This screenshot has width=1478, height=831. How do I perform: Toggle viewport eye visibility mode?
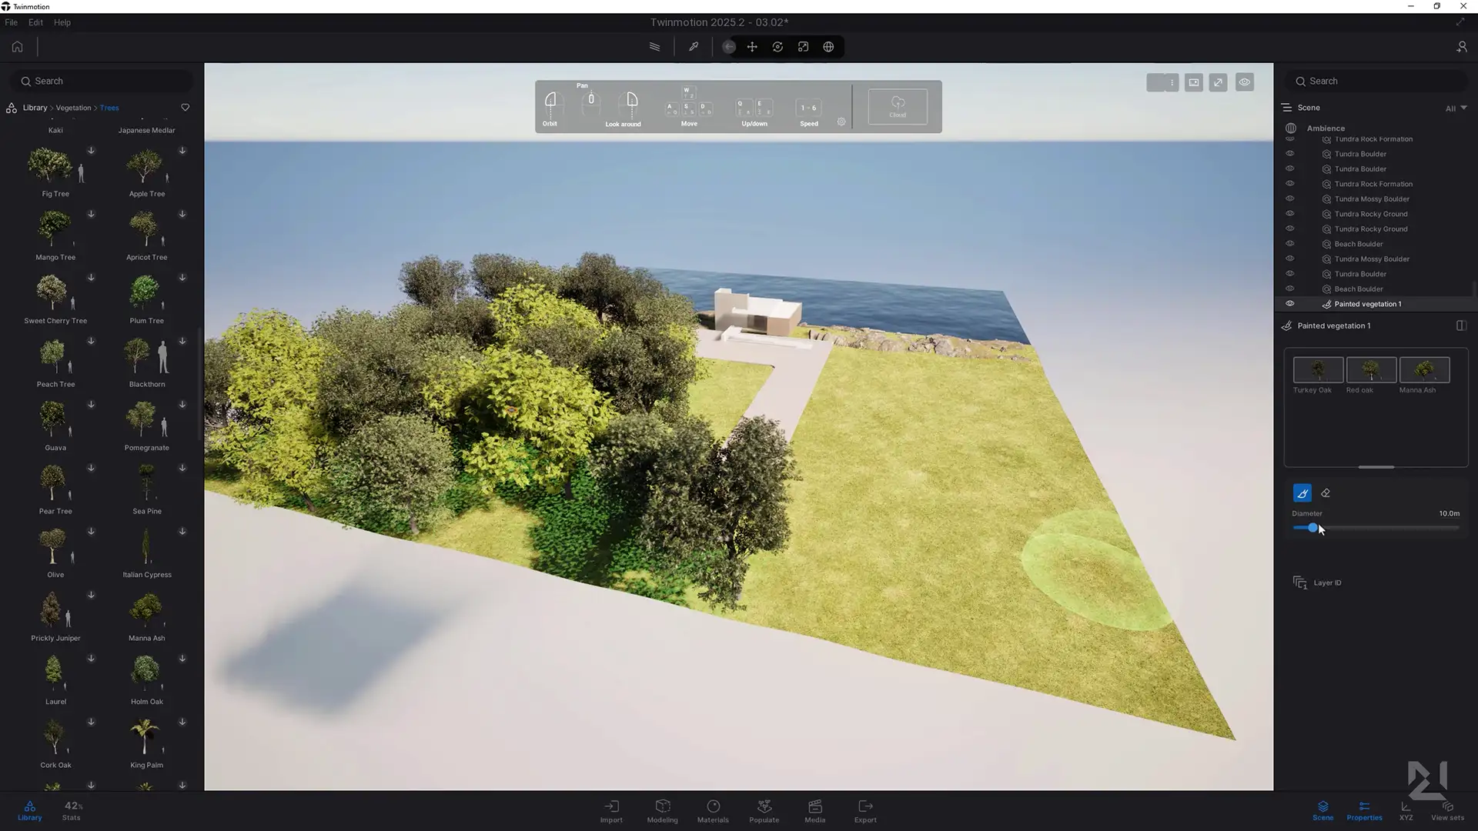tap(1244, 82)
